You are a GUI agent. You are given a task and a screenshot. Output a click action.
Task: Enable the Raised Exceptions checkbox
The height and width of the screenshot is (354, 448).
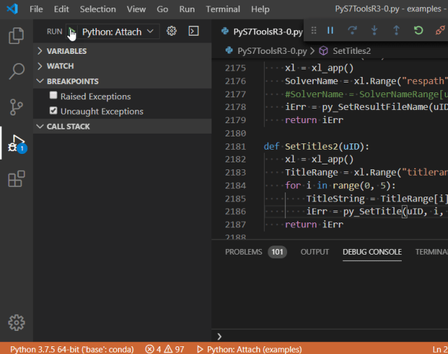pos(53,97)
